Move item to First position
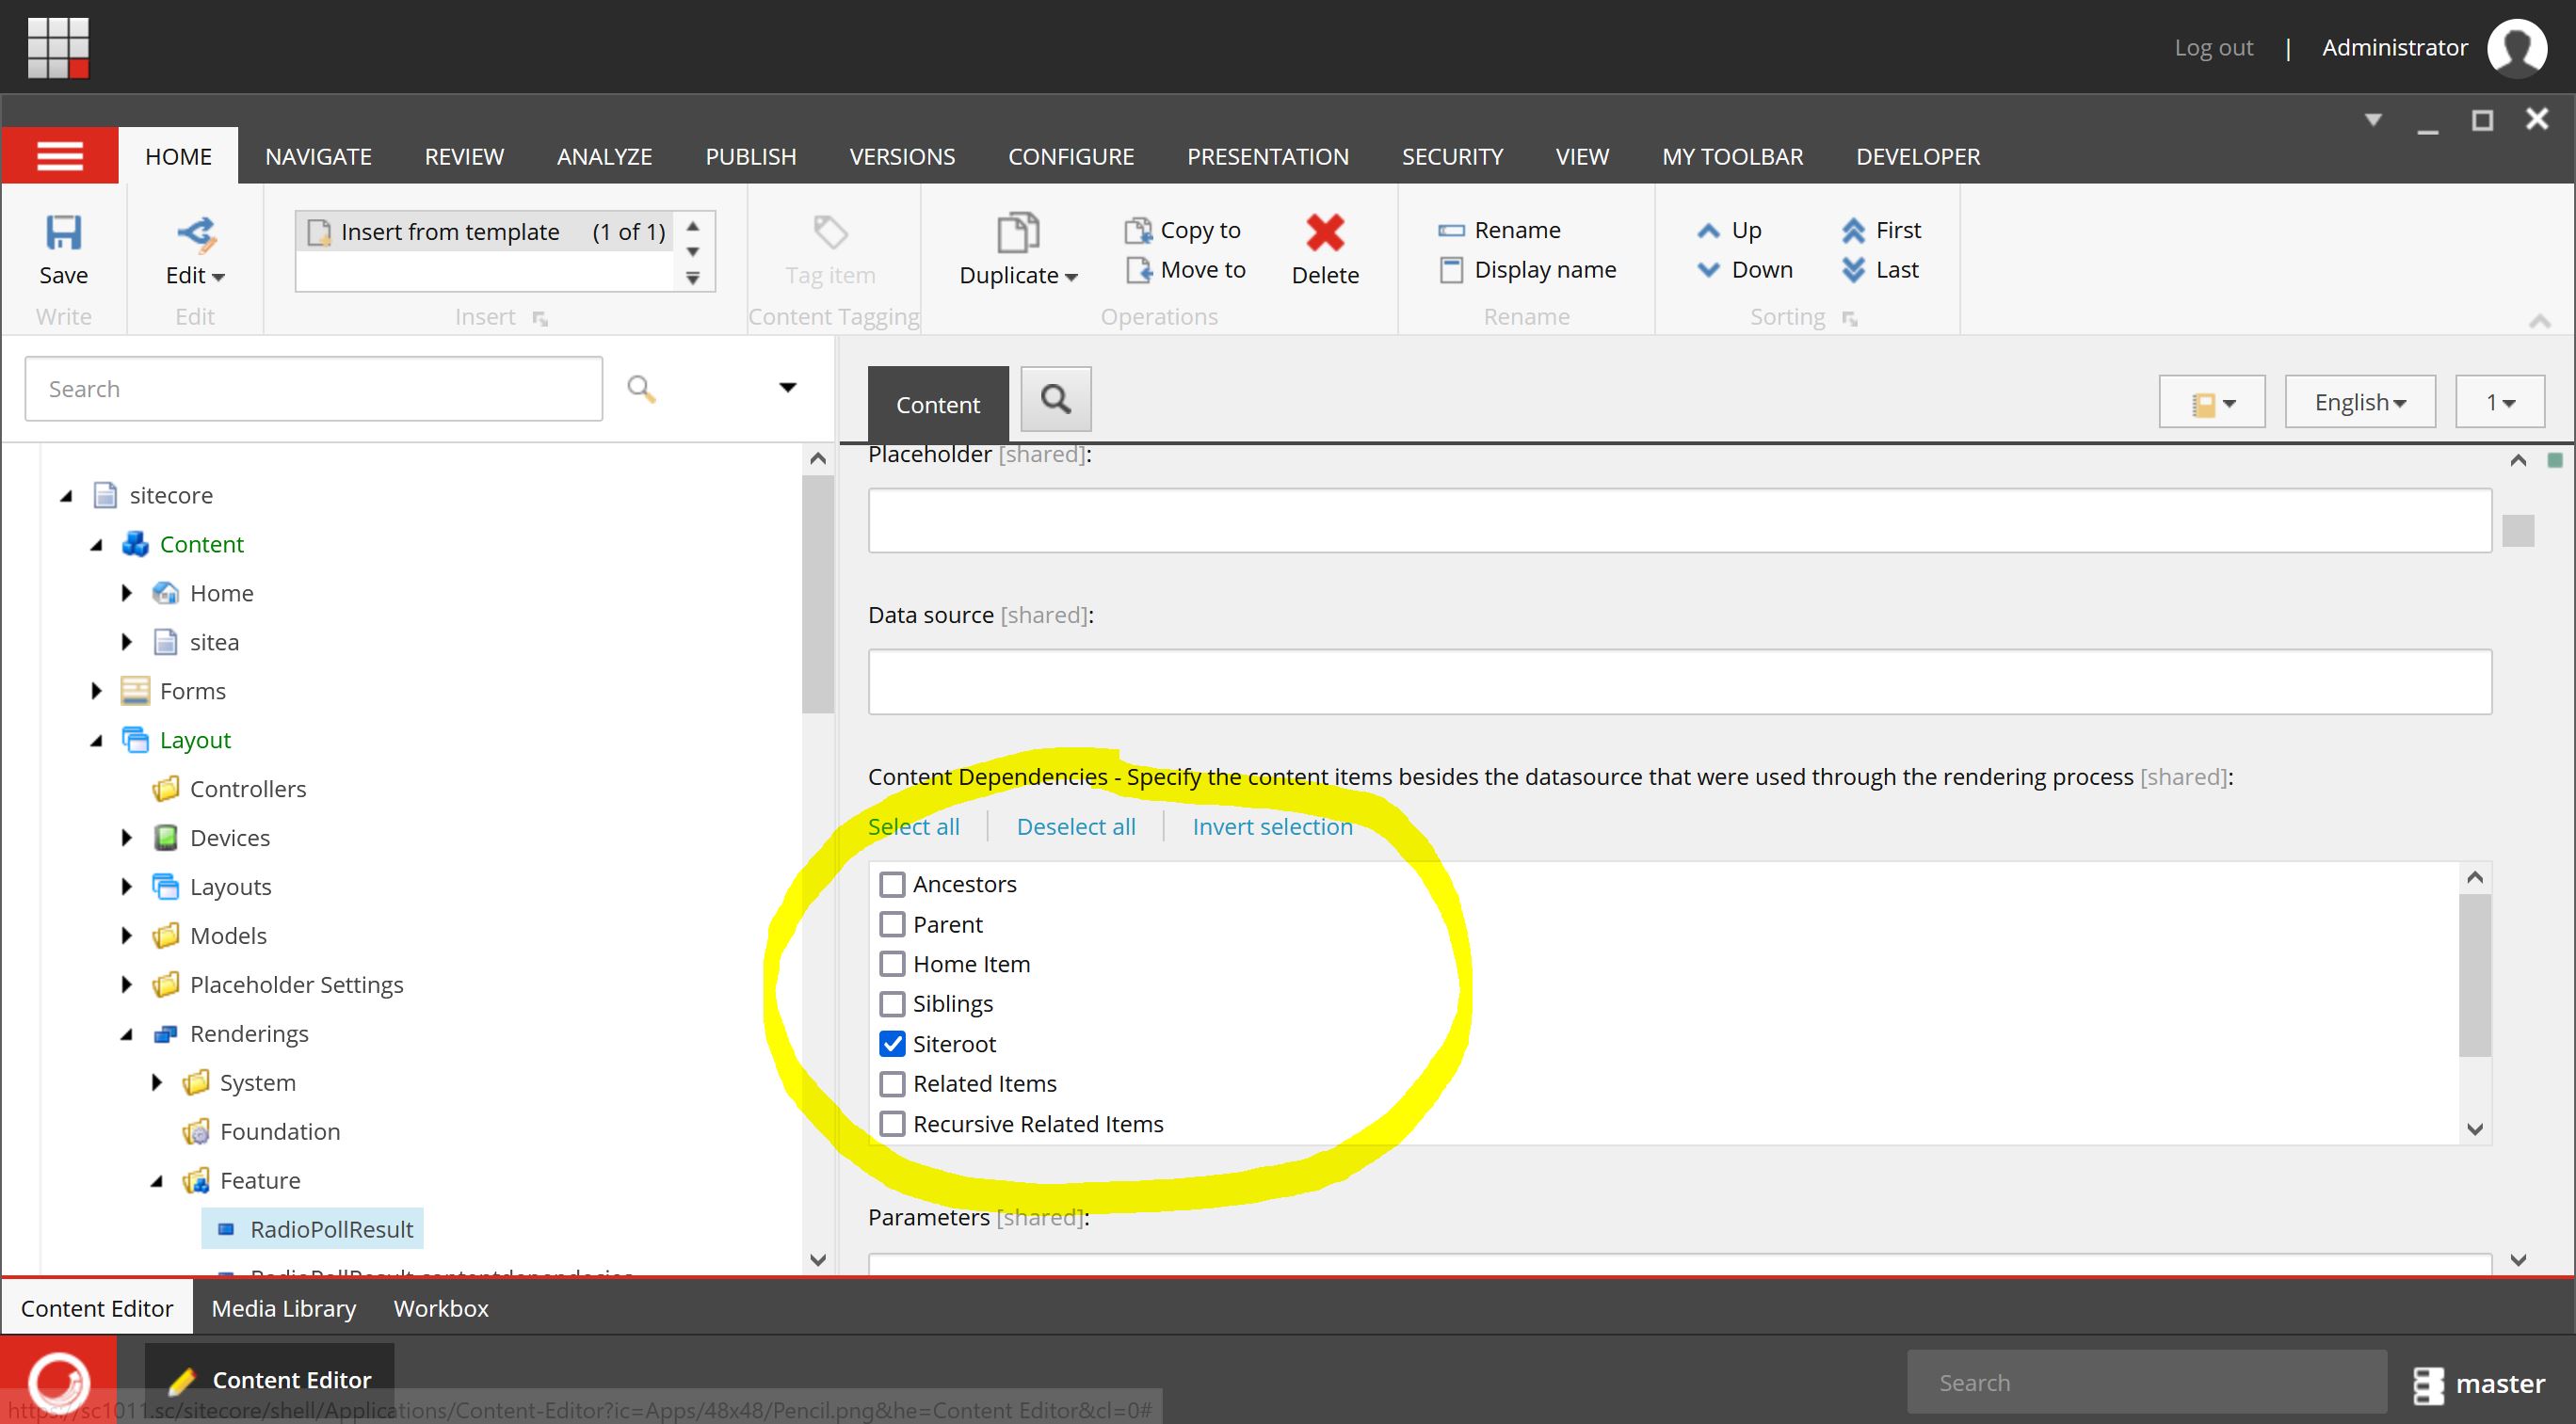Screen dimensions: 2576x1424 coord(1881,231)
